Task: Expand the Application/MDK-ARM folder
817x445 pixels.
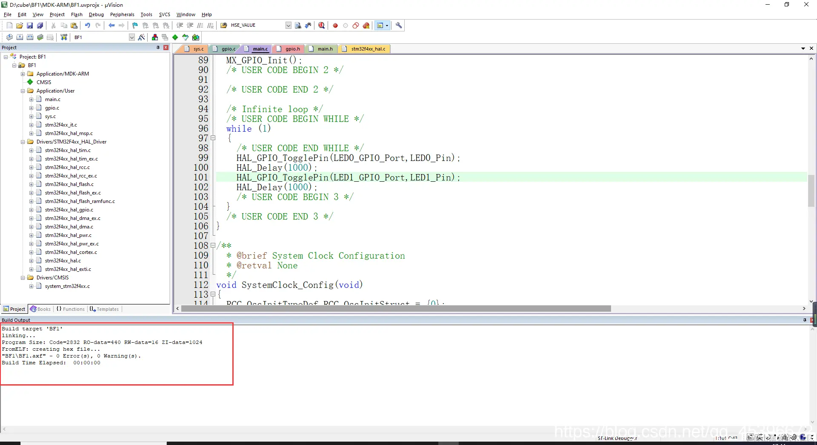Action: pos(23,74)
